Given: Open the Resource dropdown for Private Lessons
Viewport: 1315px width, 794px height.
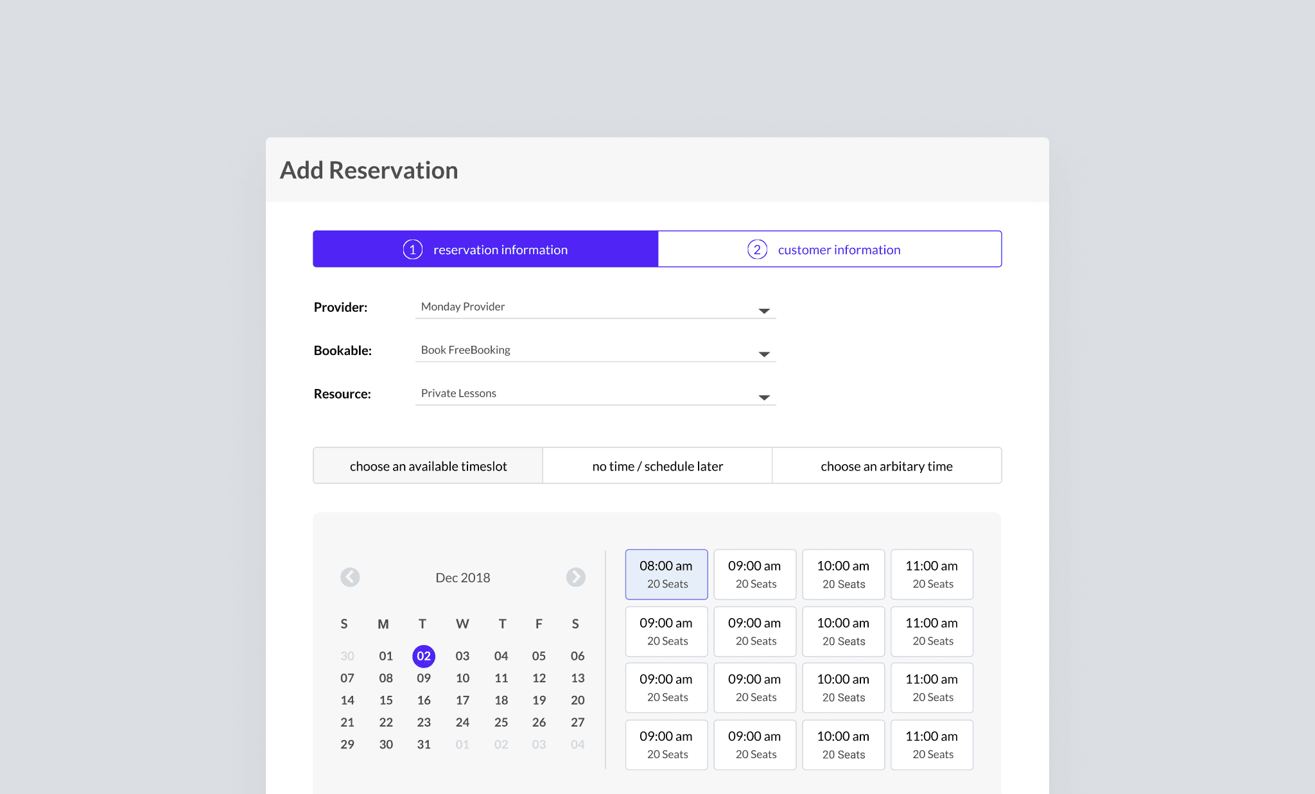Looking at the screenshot, I should pos(763,397).
